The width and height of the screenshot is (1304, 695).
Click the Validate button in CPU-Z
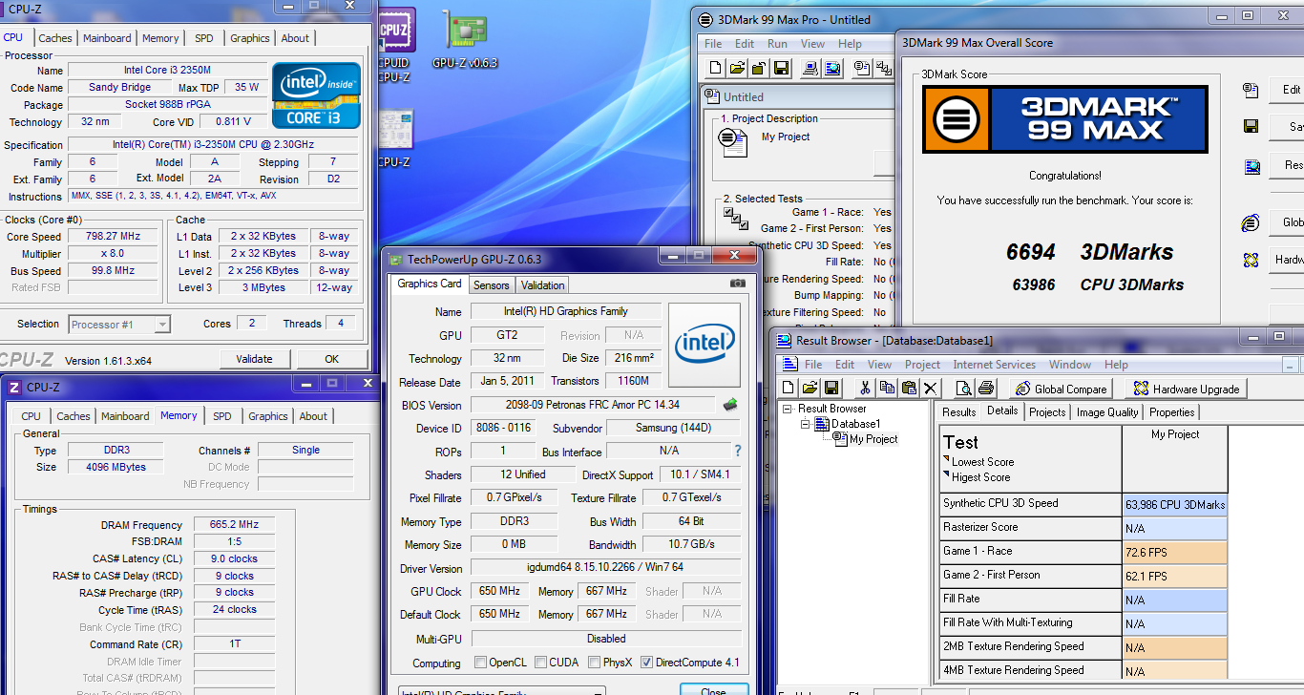pyautogui.click(x=254, y=359)
